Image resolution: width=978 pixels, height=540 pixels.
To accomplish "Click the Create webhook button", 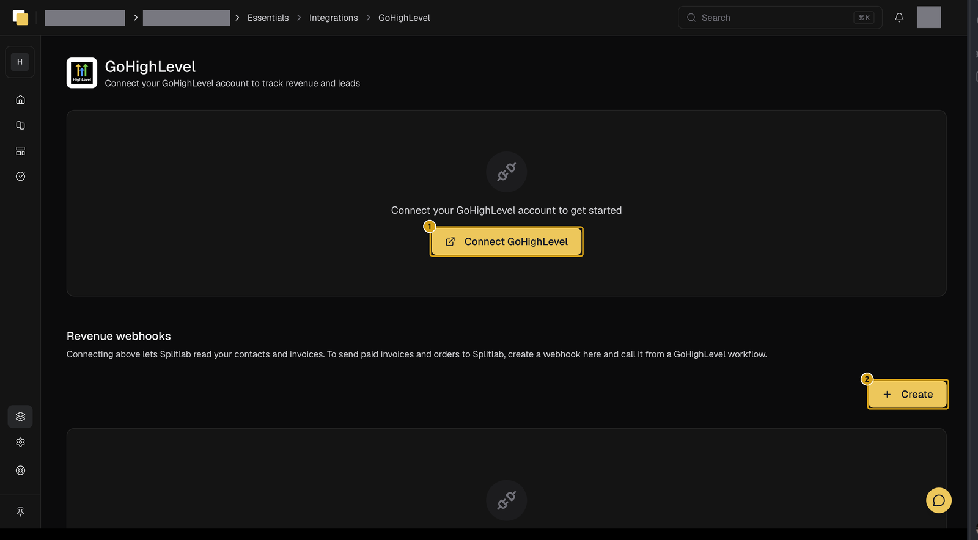I will tap(908, 395).
